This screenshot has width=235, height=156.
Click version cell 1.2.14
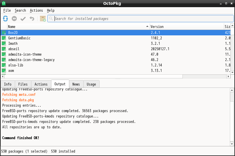156,65
